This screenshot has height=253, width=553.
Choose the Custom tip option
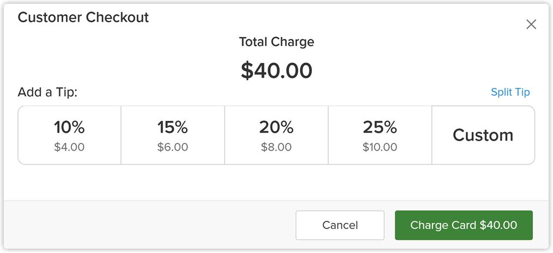coord(483,135)
